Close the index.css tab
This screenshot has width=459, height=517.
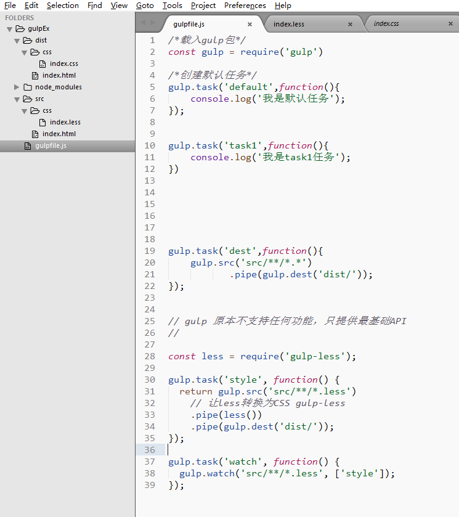450,25
